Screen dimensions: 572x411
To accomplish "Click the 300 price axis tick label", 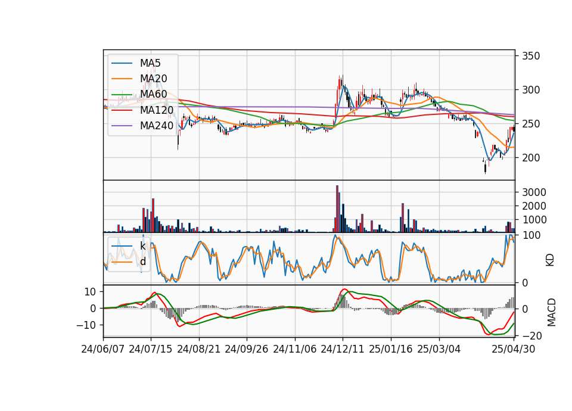I will (531, 90).
